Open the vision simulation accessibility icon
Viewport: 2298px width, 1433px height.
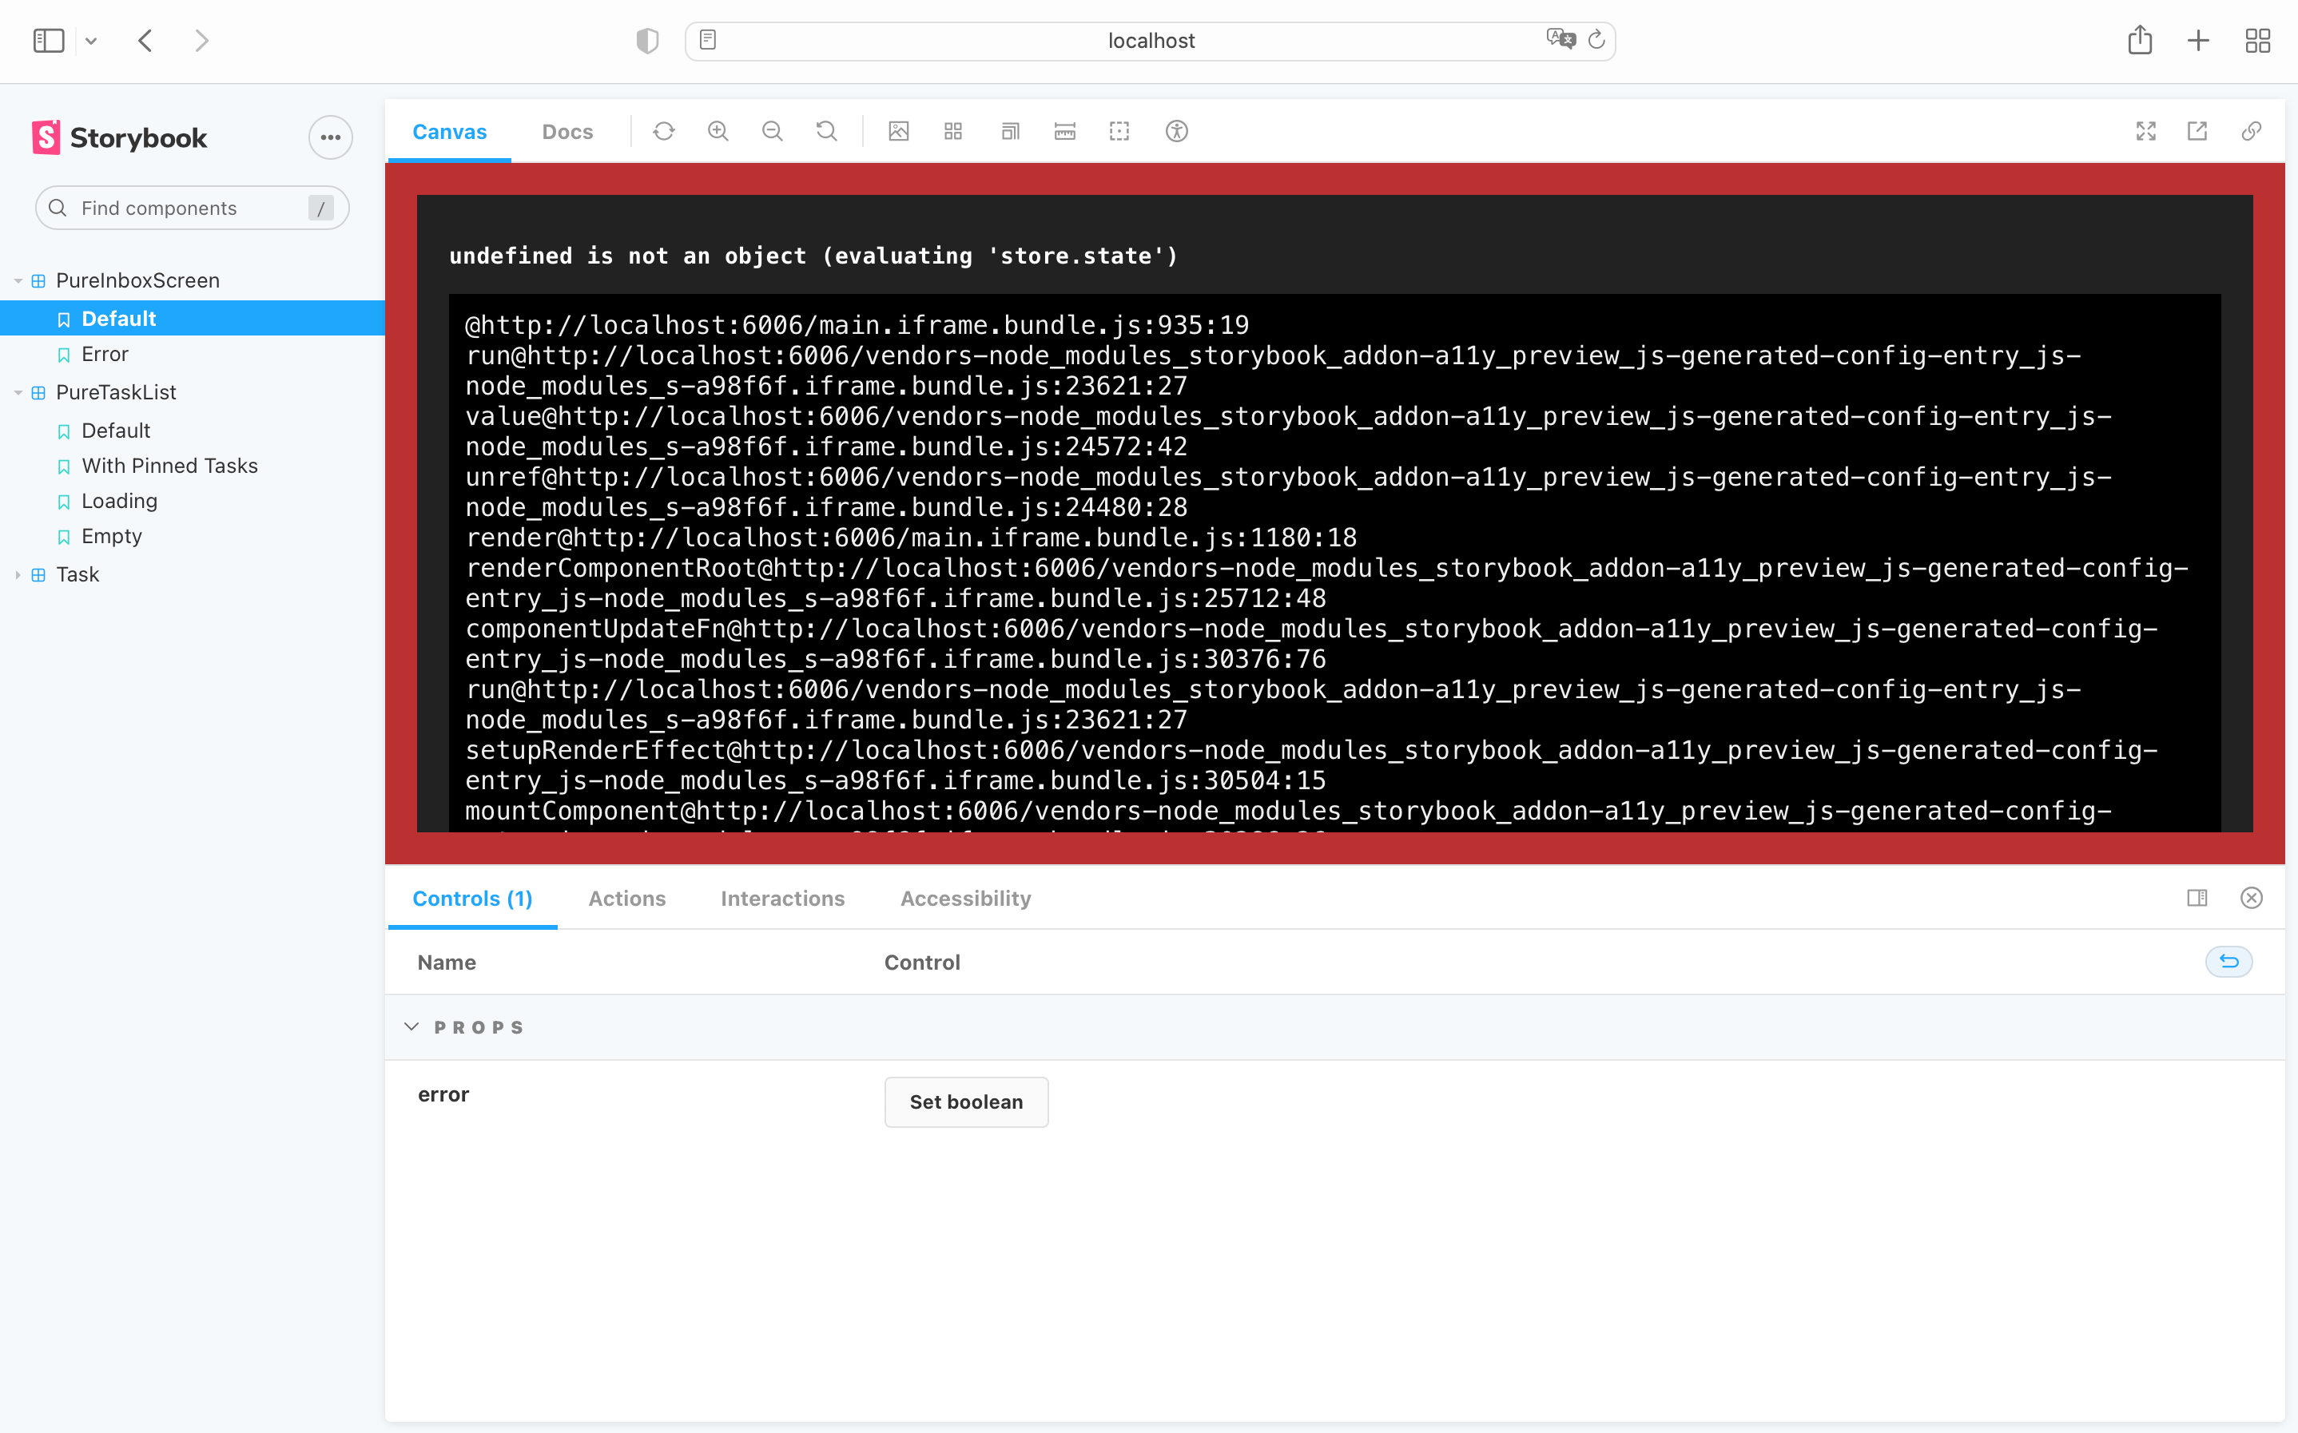point(1175,132)
